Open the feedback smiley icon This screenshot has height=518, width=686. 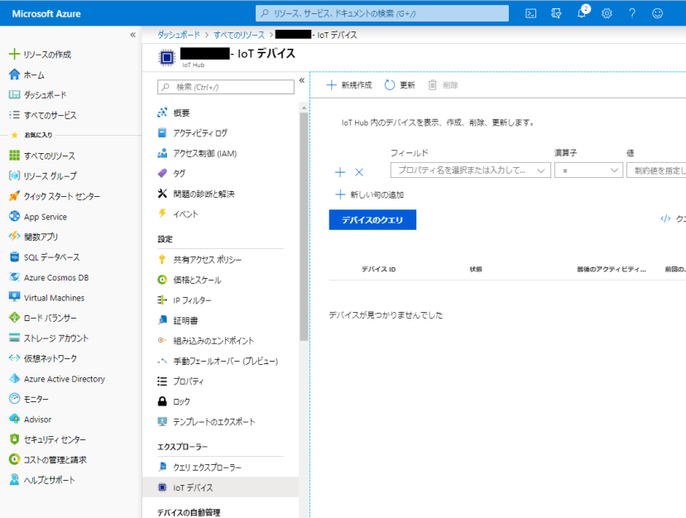point(657,13)
